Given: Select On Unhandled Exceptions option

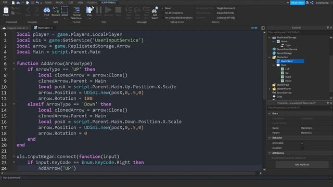Looking at the screenshot, I should click(x=178, y=18).
